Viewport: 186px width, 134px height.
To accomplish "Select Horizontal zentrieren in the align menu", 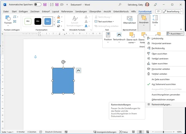I will tap(161, 43).
